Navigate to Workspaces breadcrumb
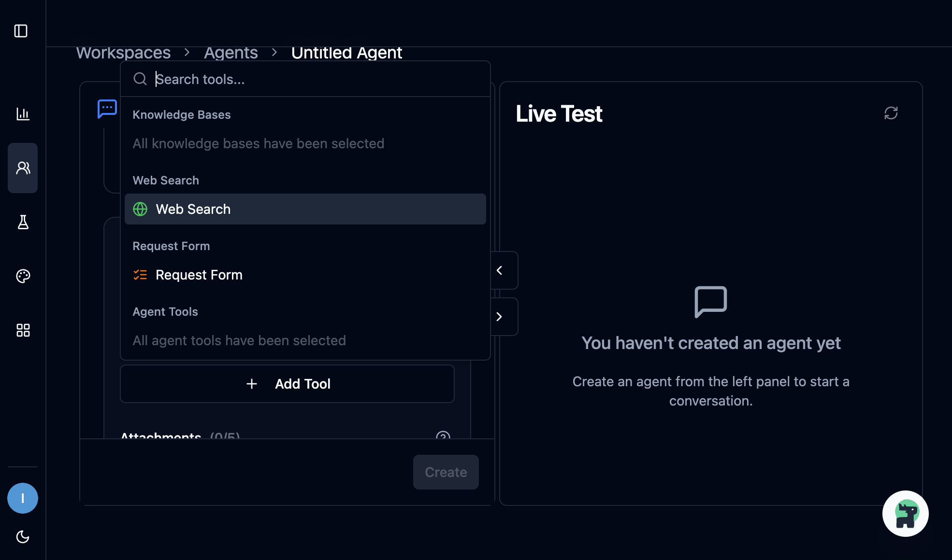This screenshot has height=560, width=952. coord(124,52)
